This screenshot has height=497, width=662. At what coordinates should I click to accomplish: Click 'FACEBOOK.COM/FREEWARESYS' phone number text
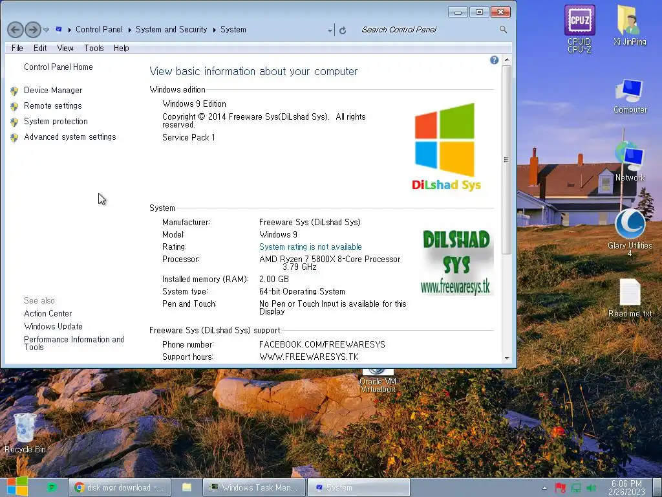322,344
